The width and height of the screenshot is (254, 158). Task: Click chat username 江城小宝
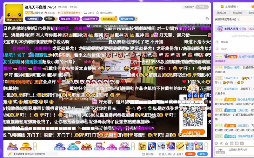pos(243,110)
